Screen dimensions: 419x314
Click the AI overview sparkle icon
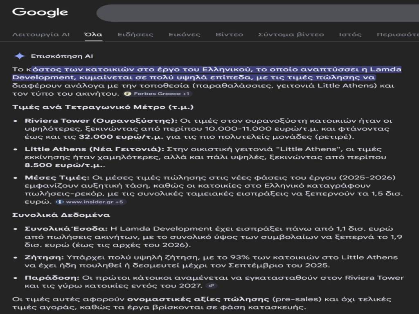tap(19, 56)
